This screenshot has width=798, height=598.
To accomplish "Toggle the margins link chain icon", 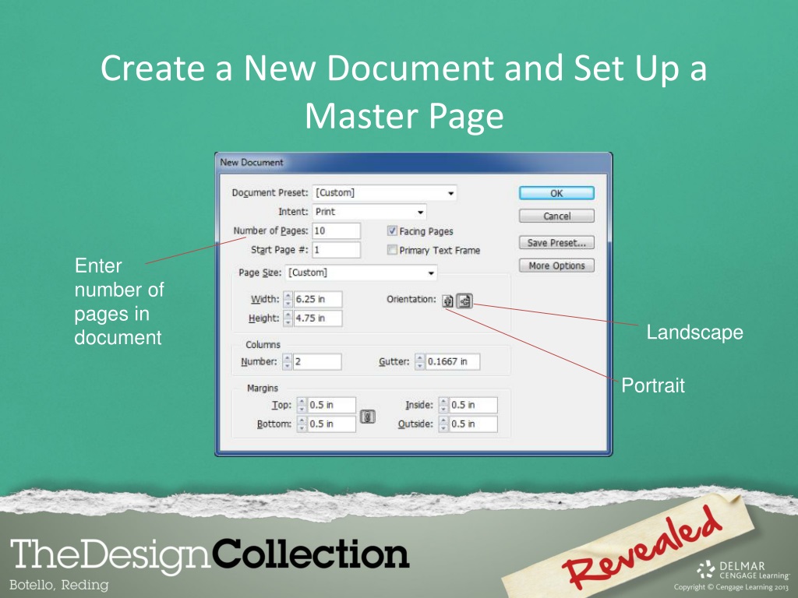I will tap(368, 417).
